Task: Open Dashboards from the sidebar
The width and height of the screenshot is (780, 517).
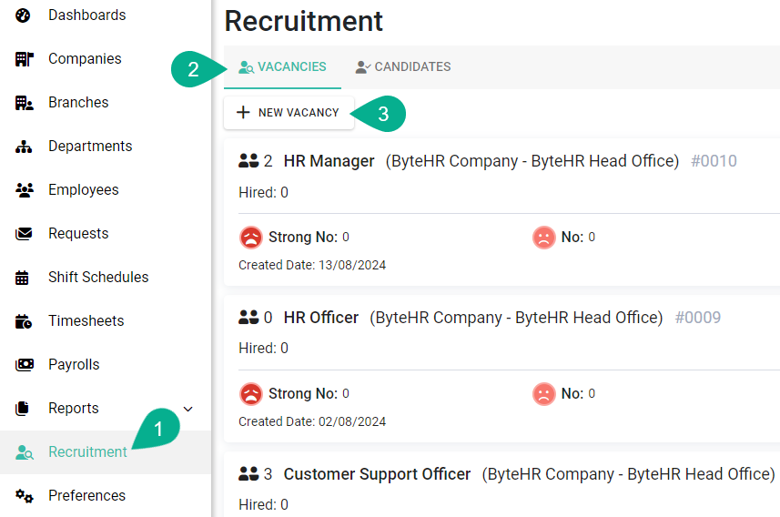Action: 106,15
